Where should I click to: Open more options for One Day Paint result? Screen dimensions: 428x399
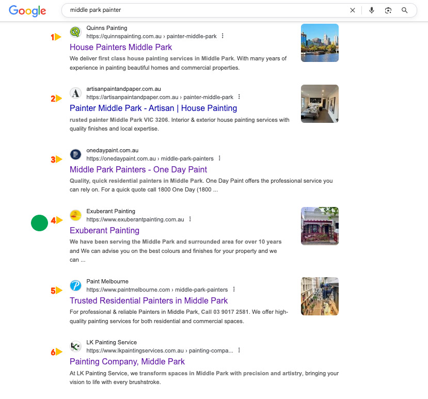[219, 158]
